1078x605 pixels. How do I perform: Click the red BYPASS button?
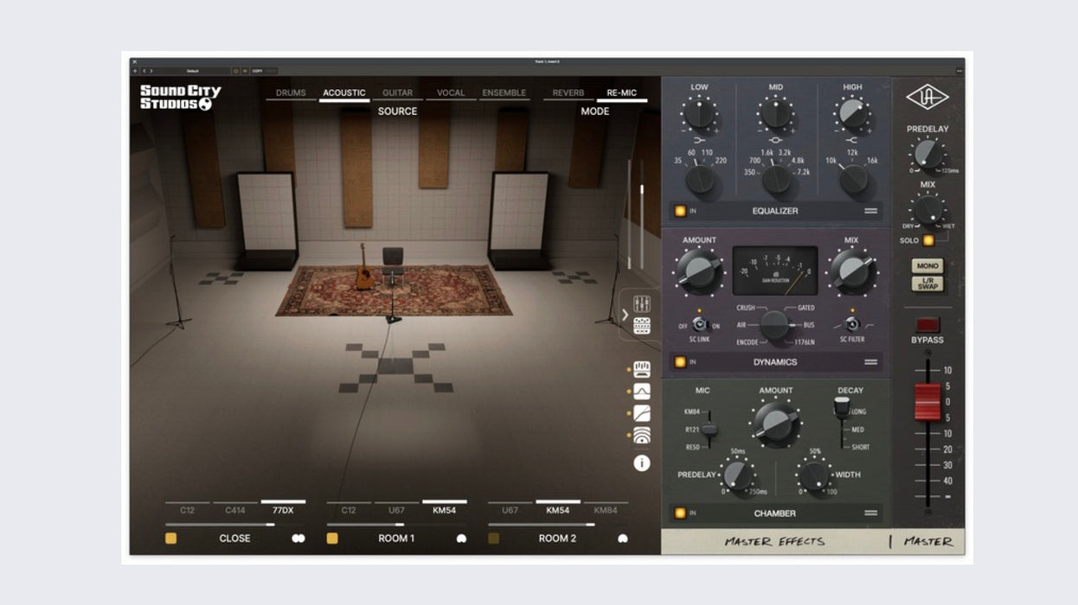click(x=927, y=325)
